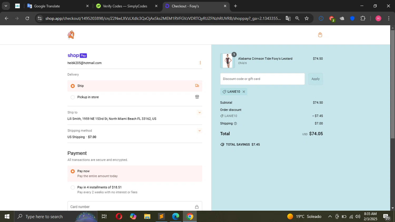Image resolution: width=395 pixels, height=222 pixels.
Task: Click the red extension with badge 2
Action: point(332,18)
